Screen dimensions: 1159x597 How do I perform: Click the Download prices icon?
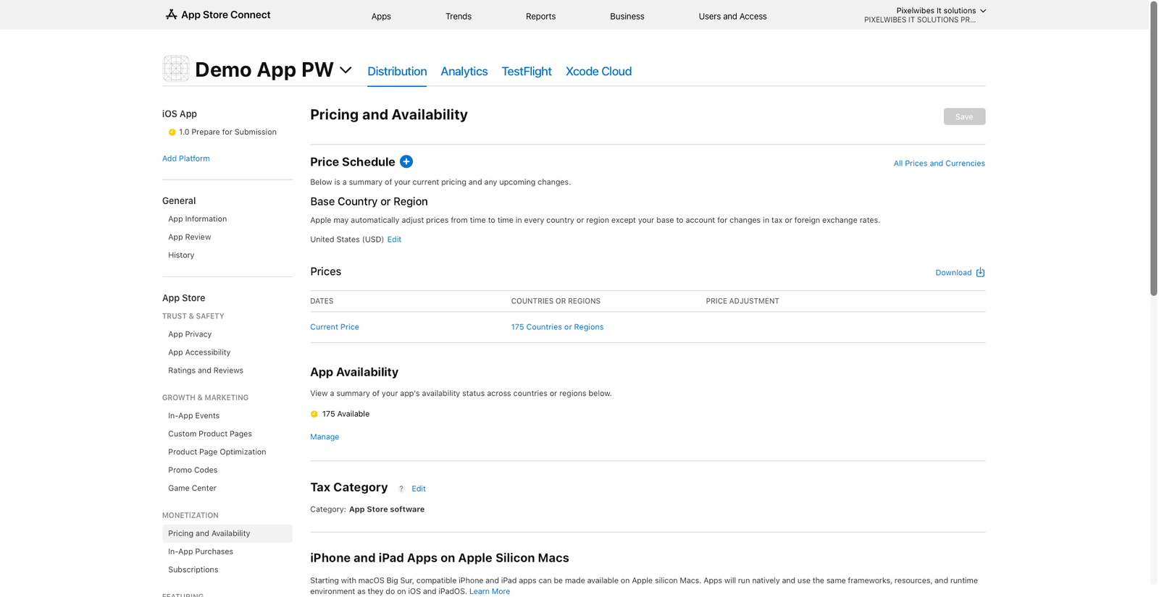(980, 272)
